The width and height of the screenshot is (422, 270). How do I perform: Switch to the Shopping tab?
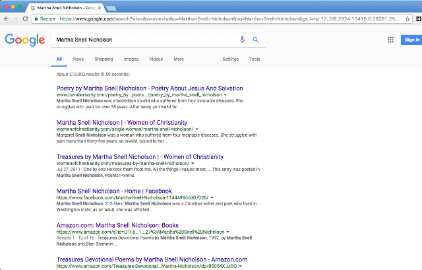pyautogui.click(x=104, y=59)
